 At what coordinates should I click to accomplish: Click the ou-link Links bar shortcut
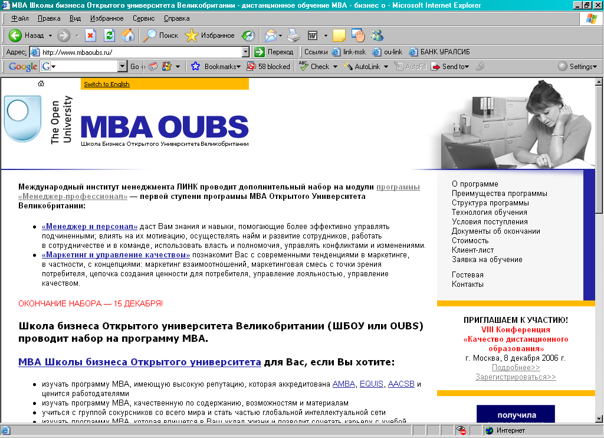point(388,52)
